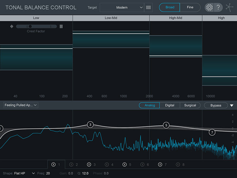Click the help question mark icon
Viewport: 237px width, 178px height.
click(218, 7)
